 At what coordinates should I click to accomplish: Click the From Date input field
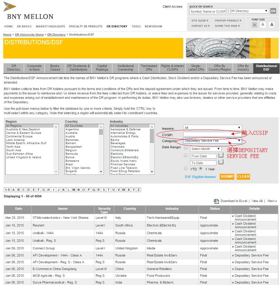203,156
